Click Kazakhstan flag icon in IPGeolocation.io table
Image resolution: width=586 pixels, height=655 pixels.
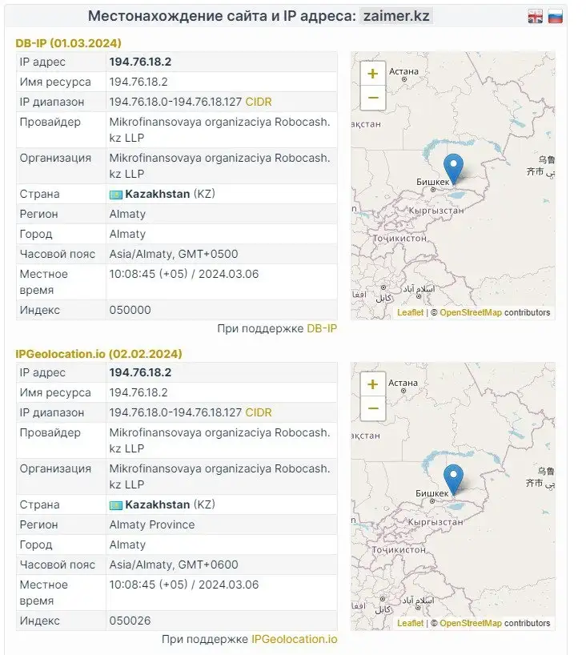tap(115, 505)
